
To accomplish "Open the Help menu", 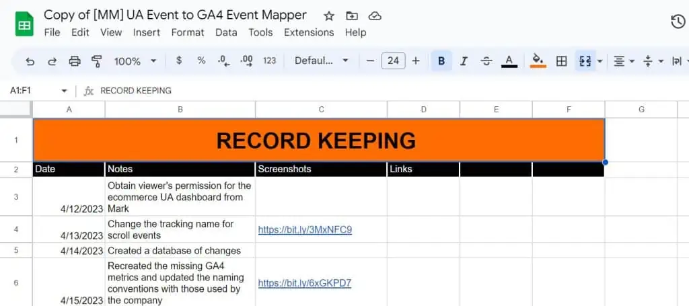I will pyautogui.click(x=355, y=32).
